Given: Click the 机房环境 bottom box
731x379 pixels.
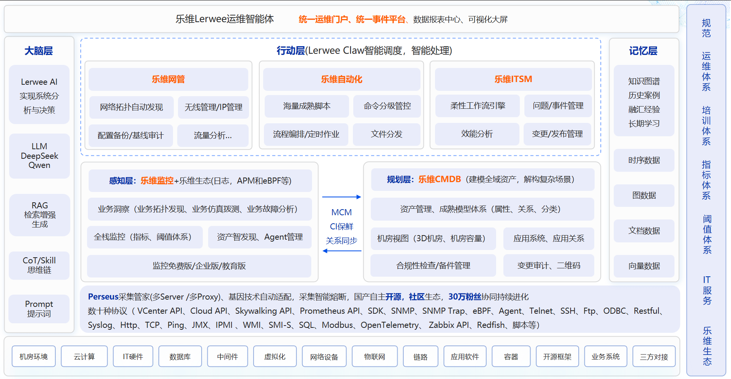Looking at the screenshot, I should click(x=34, y=356).
